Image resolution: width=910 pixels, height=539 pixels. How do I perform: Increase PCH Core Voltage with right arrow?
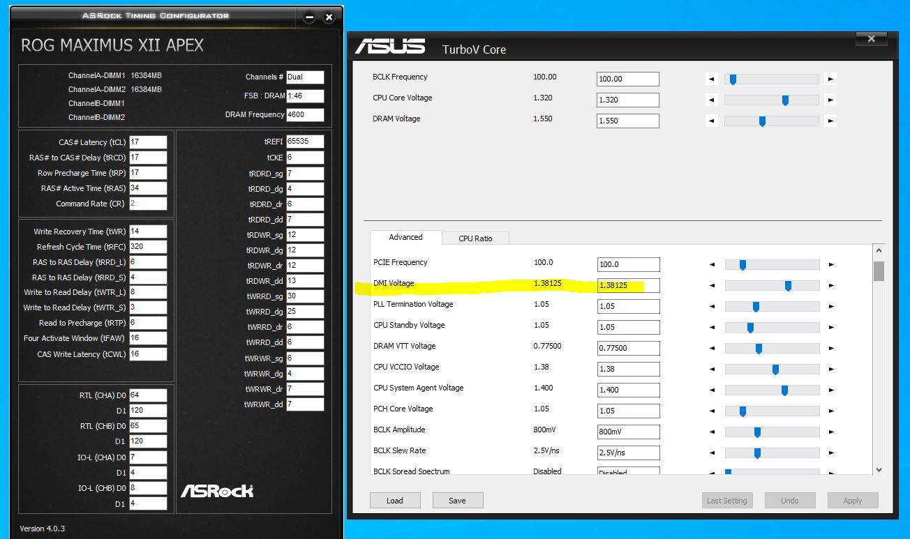[831, 411]
